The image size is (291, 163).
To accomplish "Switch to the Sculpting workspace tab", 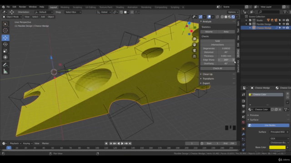I will (77, 7).
